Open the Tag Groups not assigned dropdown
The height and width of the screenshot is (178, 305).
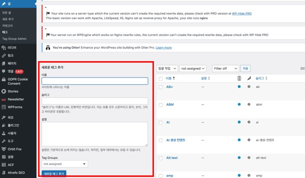tap(65, 164)
